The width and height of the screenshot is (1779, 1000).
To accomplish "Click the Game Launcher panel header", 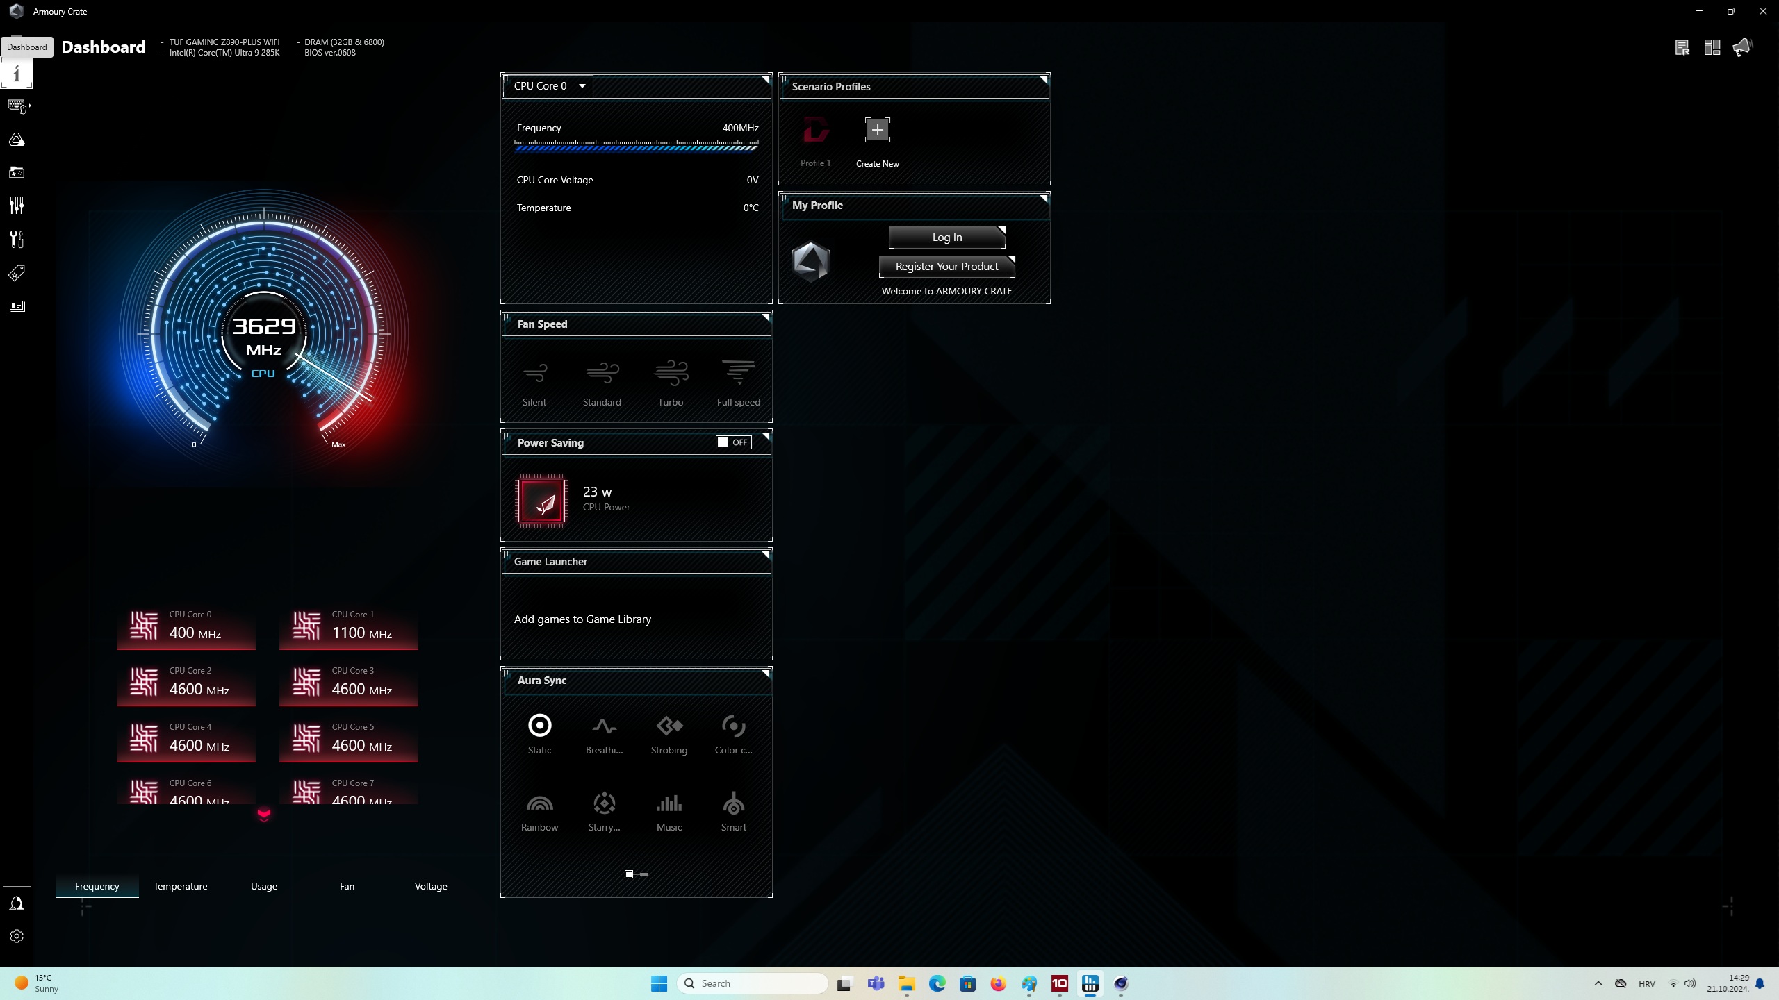I will (x=637, y=562).
